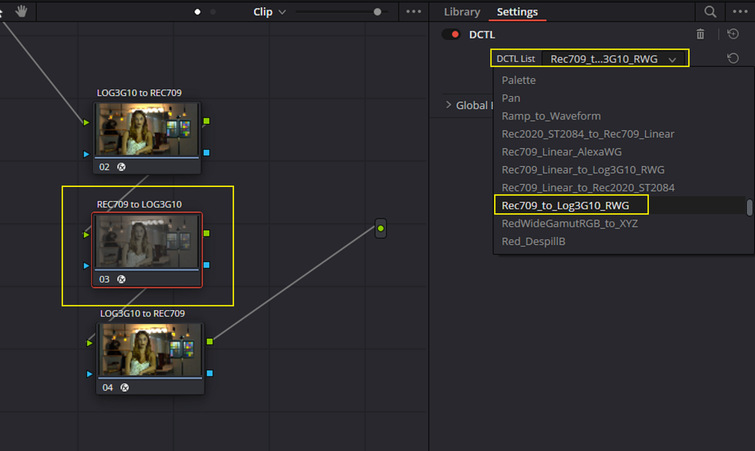This screenshot has height=451, width=755.
Task: Switch to the Settings tab
Action: coord(517,12)
